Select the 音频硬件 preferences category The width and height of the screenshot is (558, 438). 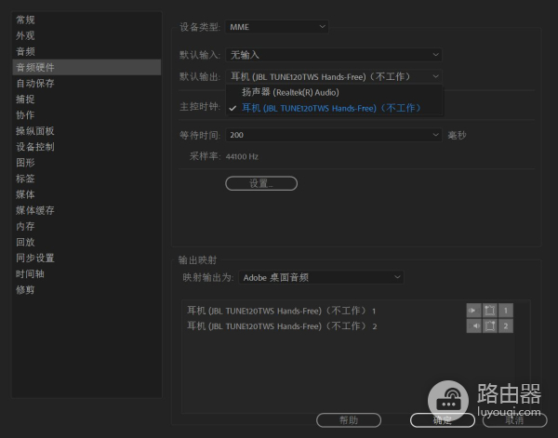86,67
